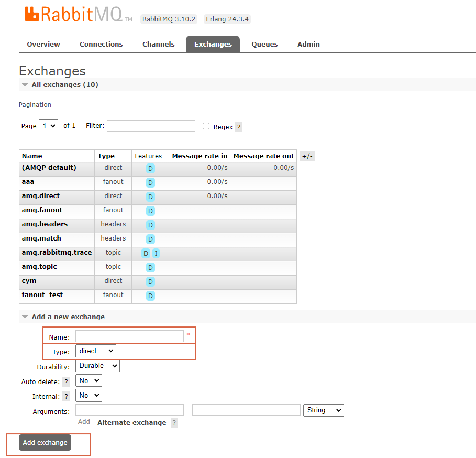This screenshot has height=458, width=476.
Task: Click the D badge for amq.direct
Action: (x=150, y=197)
